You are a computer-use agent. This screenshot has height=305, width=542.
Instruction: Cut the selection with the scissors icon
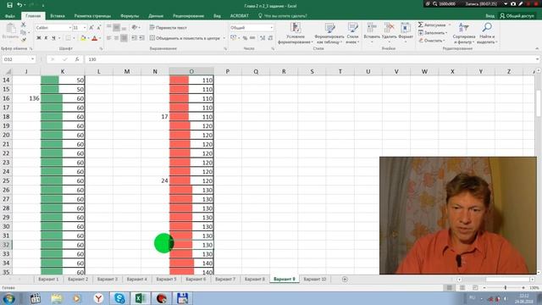(24, 25)
